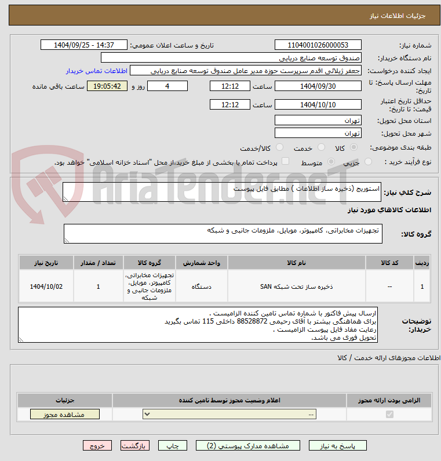Viewport: 441px width, 461px height.
Task: Open buyer contact info link
Action: [x=96, y=71]
